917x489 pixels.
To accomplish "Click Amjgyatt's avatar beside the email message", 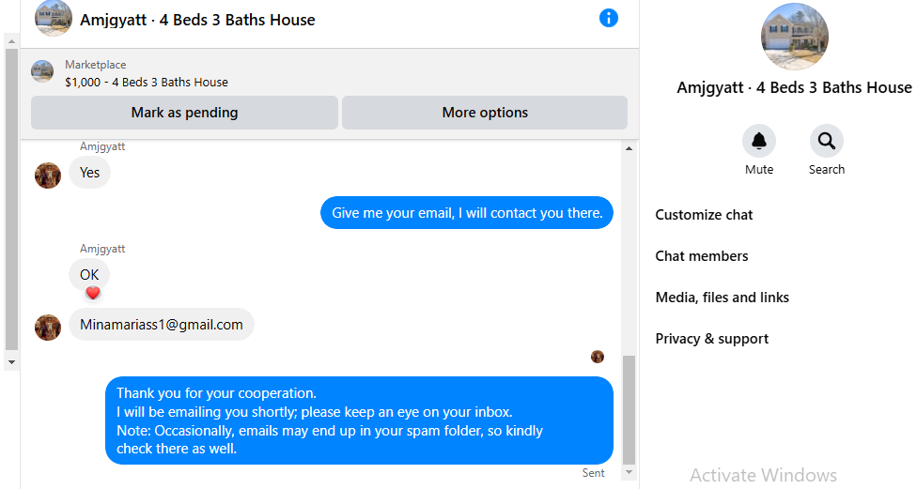I will click(48, 327).
